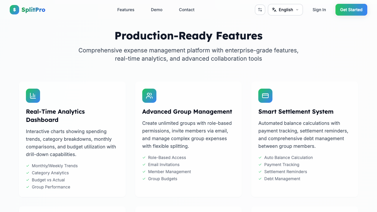Click the chevron next to English
The height and width of the screenshot is (212, 377).
[x=297, y=10]
